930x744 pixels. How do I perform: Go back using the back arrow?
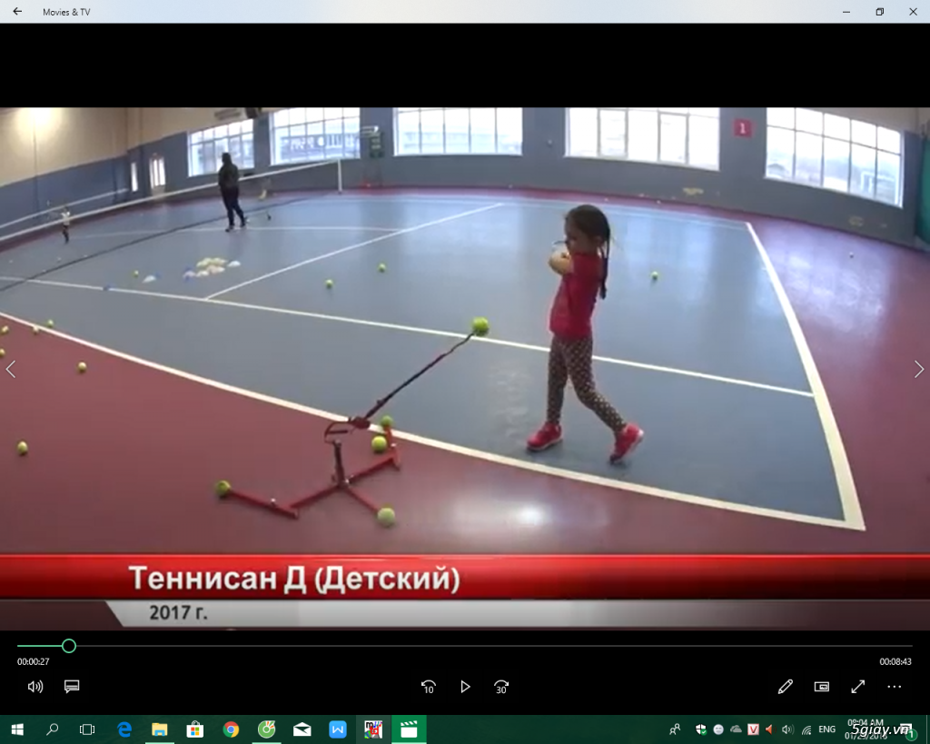tap(17, 11)
